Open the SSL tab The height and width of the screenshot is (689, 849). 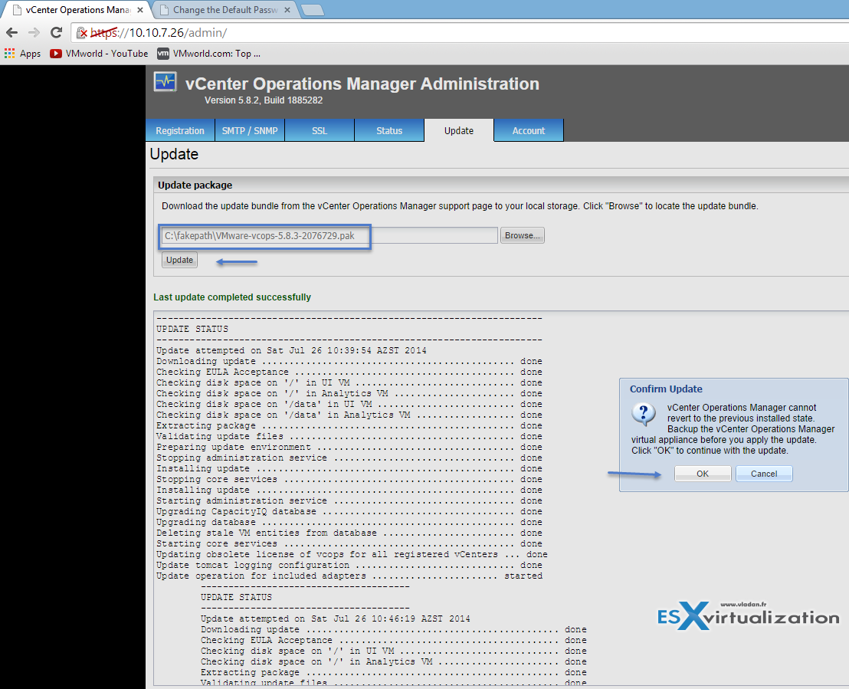point(320,130)
